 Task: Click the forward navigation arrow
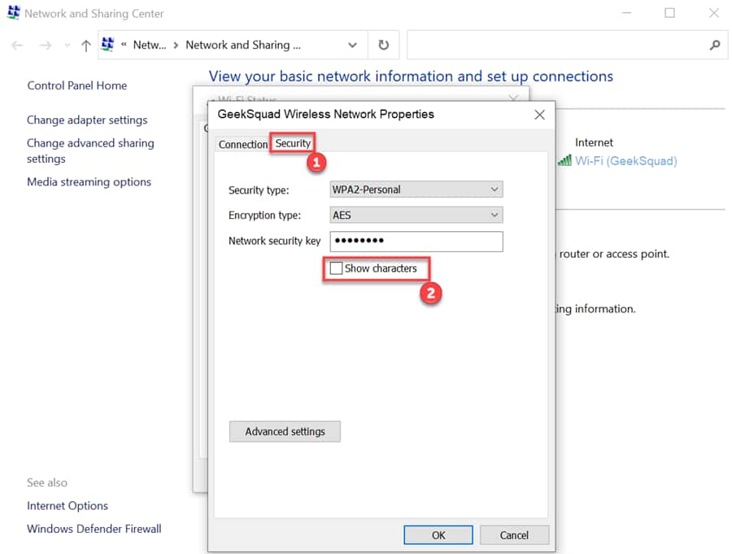[46, 46]
